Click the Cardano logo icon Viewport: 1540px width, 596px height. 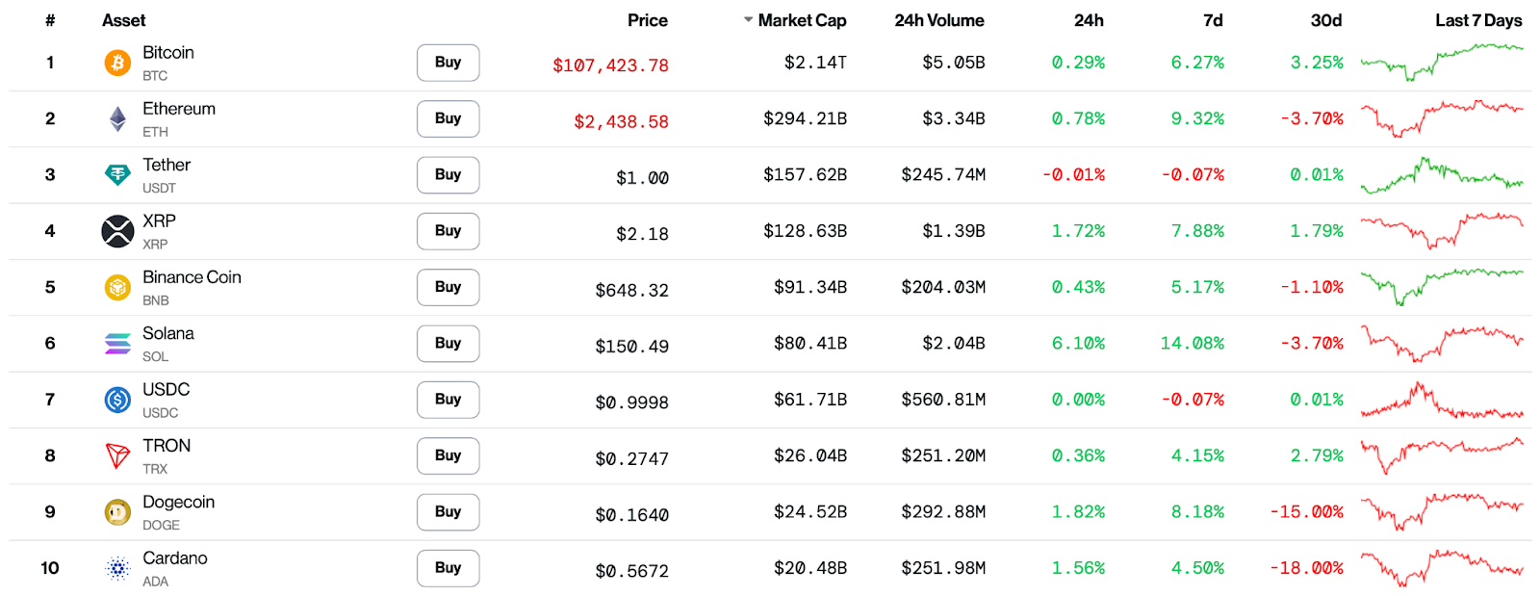coord(117,568)
